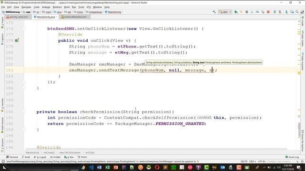Open the app run configuration dropdown
The image size is (305, 171).
[225, 12]
